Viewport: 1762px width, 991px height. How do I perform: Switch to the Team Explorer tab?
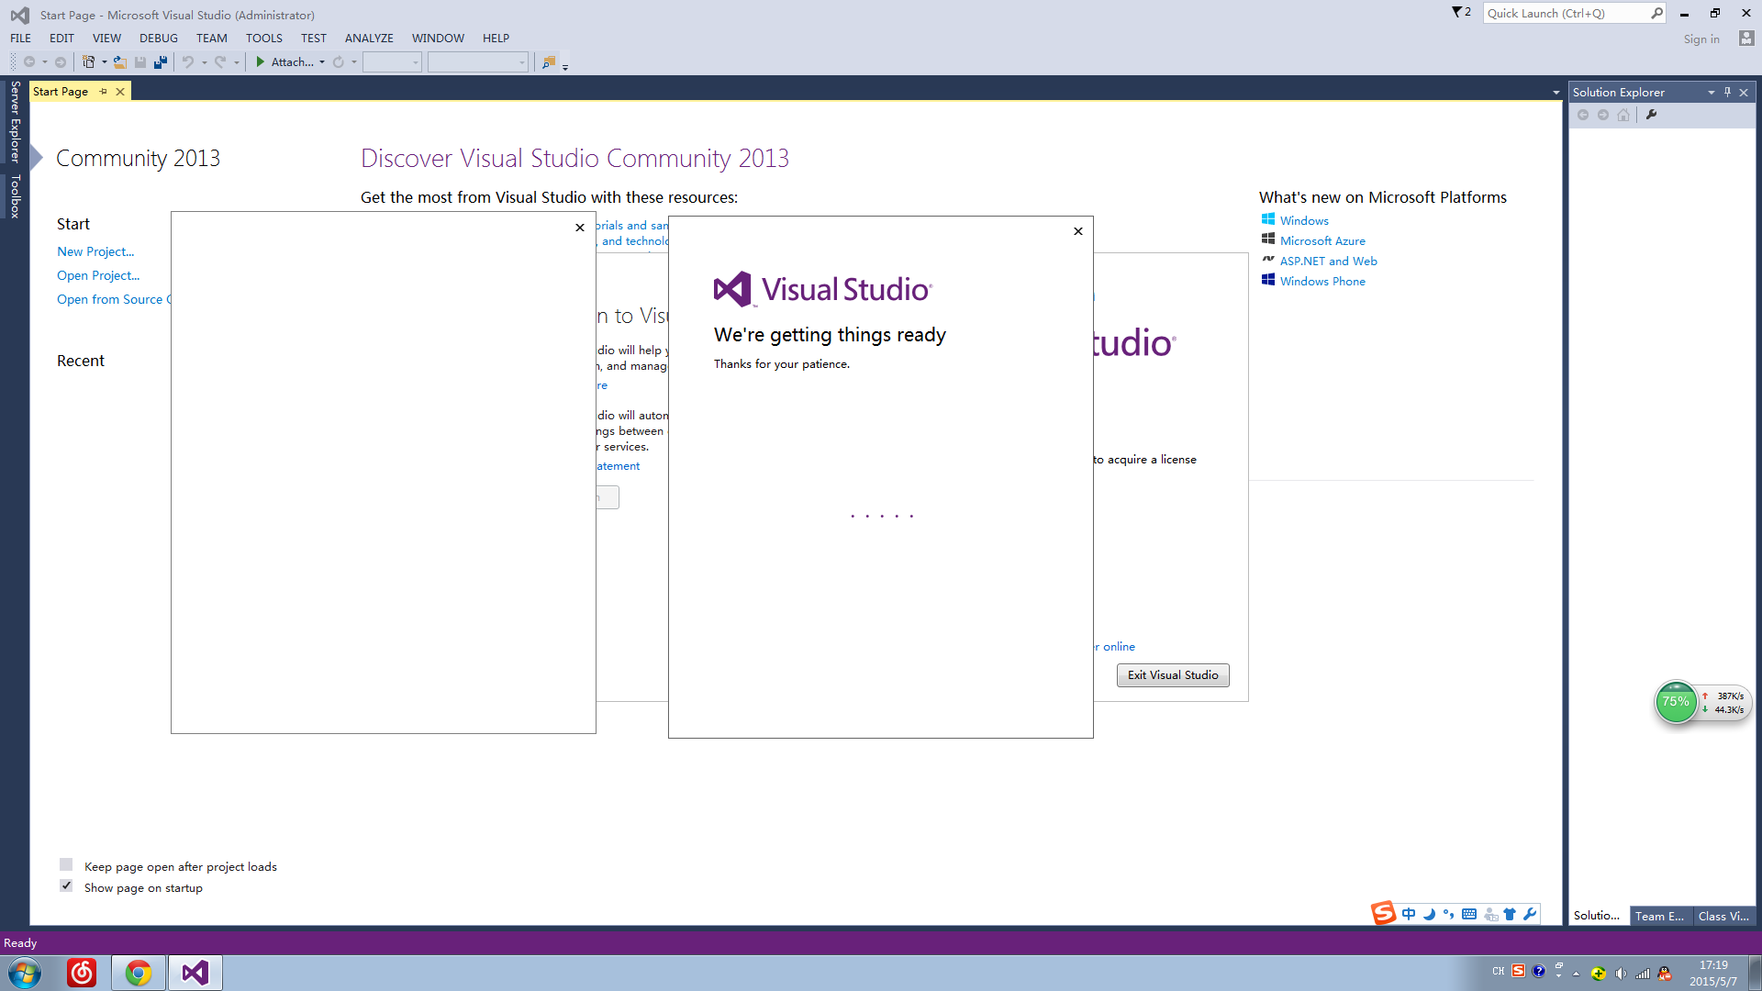1659,916
